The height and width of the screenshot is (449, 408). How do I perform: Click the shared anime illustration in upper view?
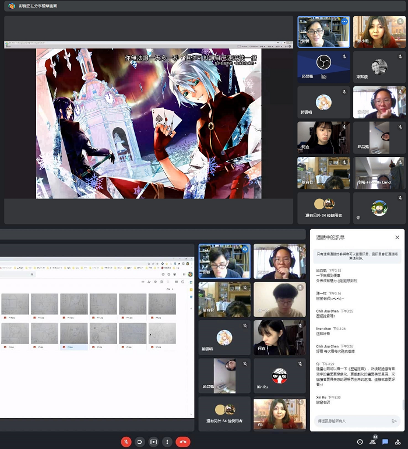click(x=149, y=124)
